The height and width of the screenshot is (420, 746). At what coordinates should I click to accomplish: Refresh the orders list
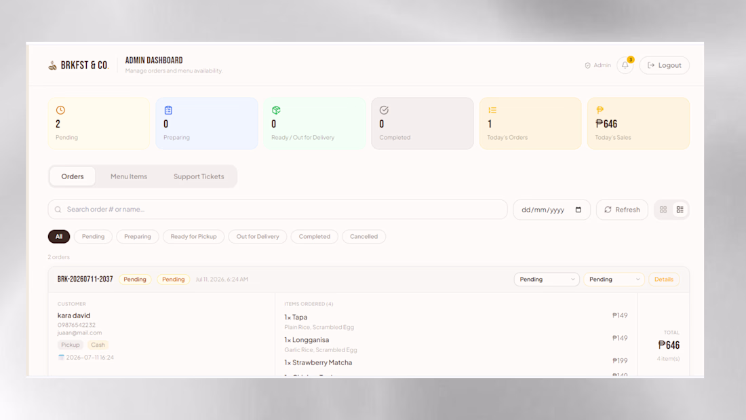(x=622, y=210)
